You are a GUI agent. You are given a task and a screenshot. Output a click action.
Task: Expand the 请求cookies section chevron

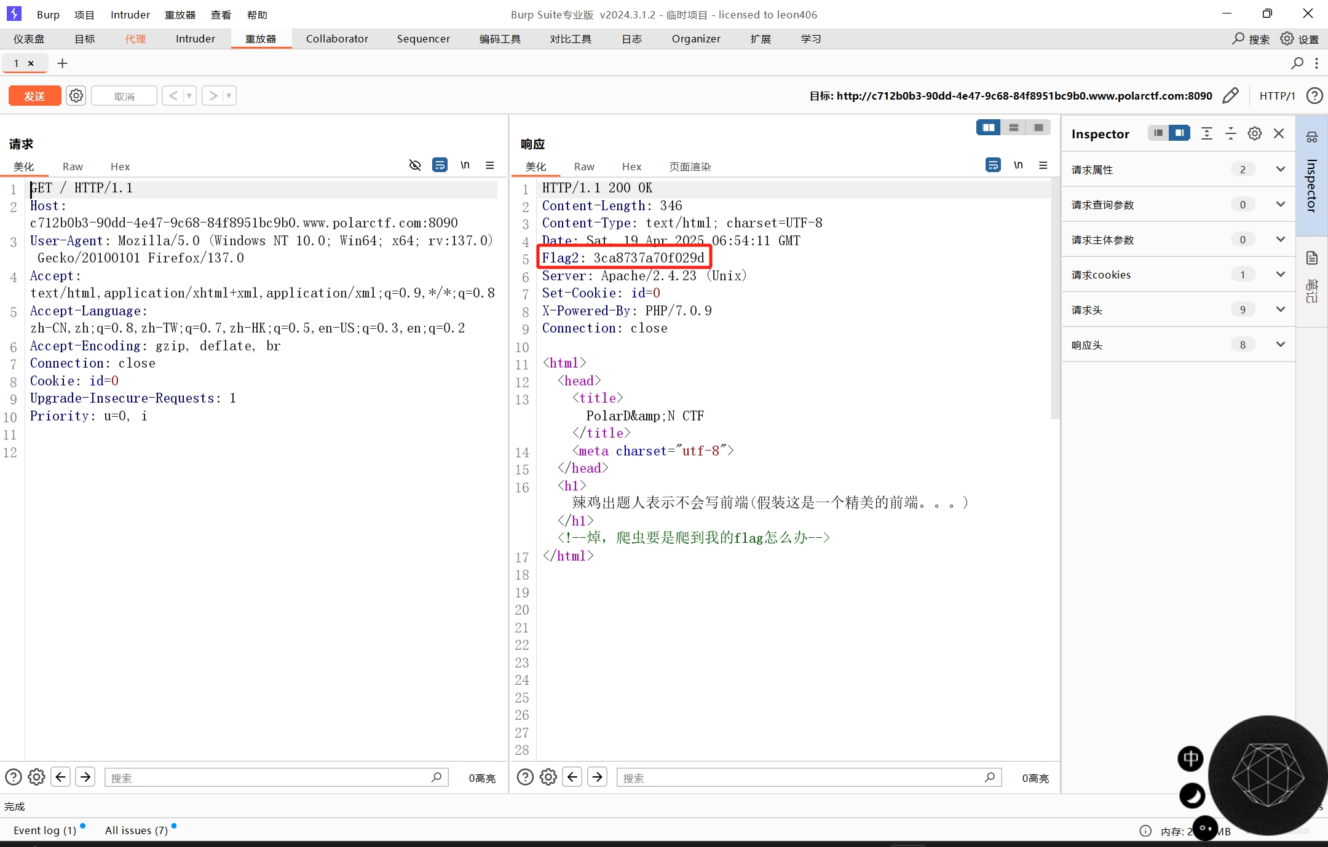[x=1281, y=275]
